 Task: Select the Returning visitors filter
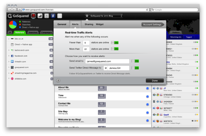point(176,37)
